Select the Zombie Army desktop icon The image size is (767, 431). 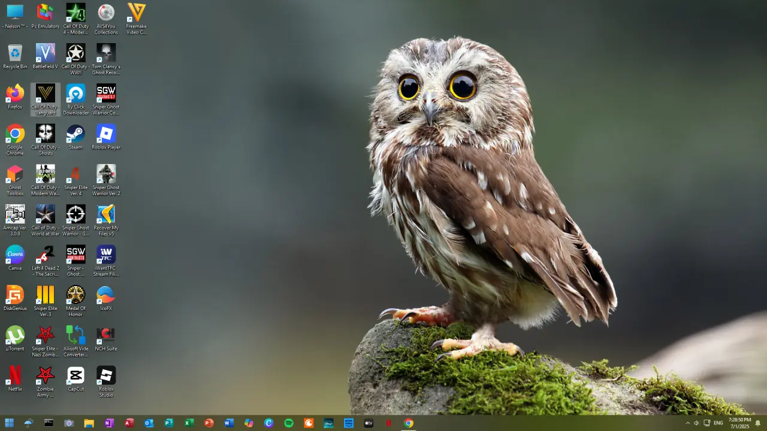click(x=46, y=382)
